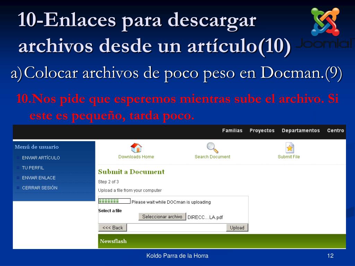Follow the Submit File text link
The width and height of the screenshot is (355, 266).
coord(289,157)
